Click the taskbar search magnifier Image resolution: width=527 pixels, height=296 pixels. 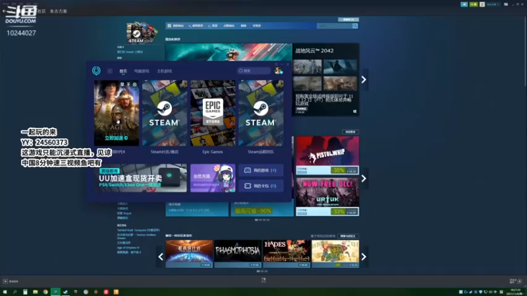[14, 292]
